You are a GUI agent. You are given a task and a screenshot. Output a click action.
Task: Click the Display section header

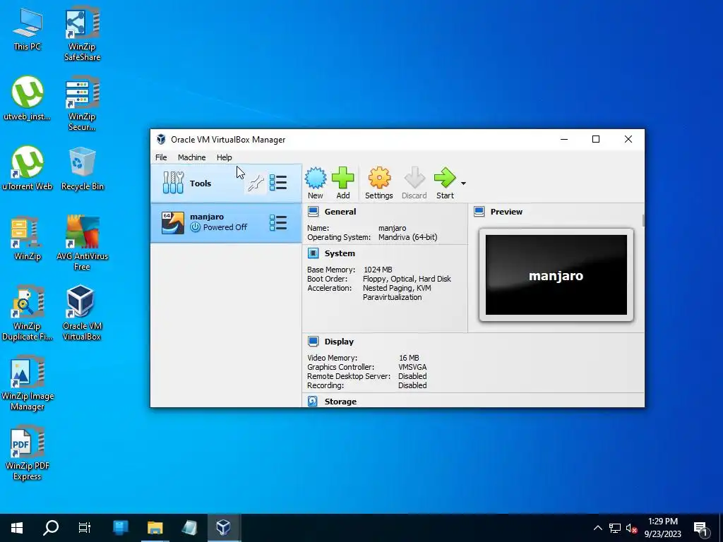click(x=339, y=342)
